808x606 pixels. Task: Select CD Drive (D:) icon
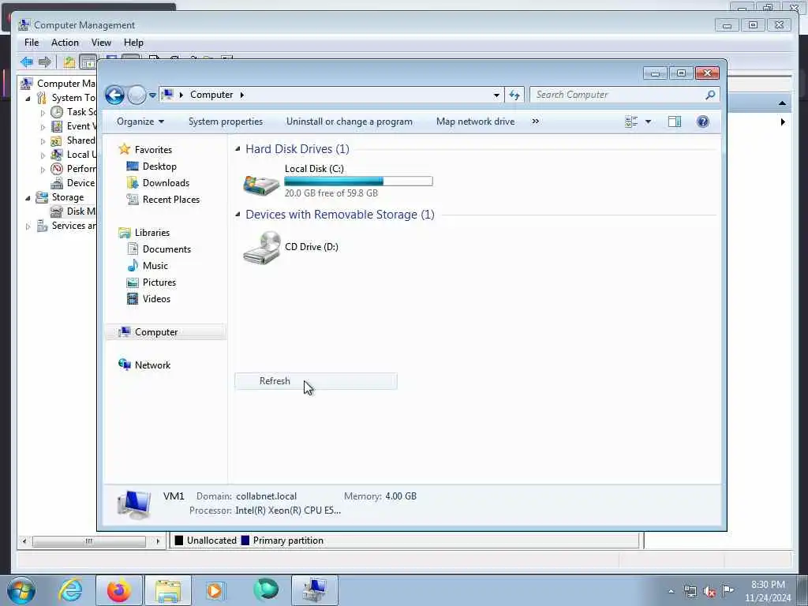coord(262,248)
